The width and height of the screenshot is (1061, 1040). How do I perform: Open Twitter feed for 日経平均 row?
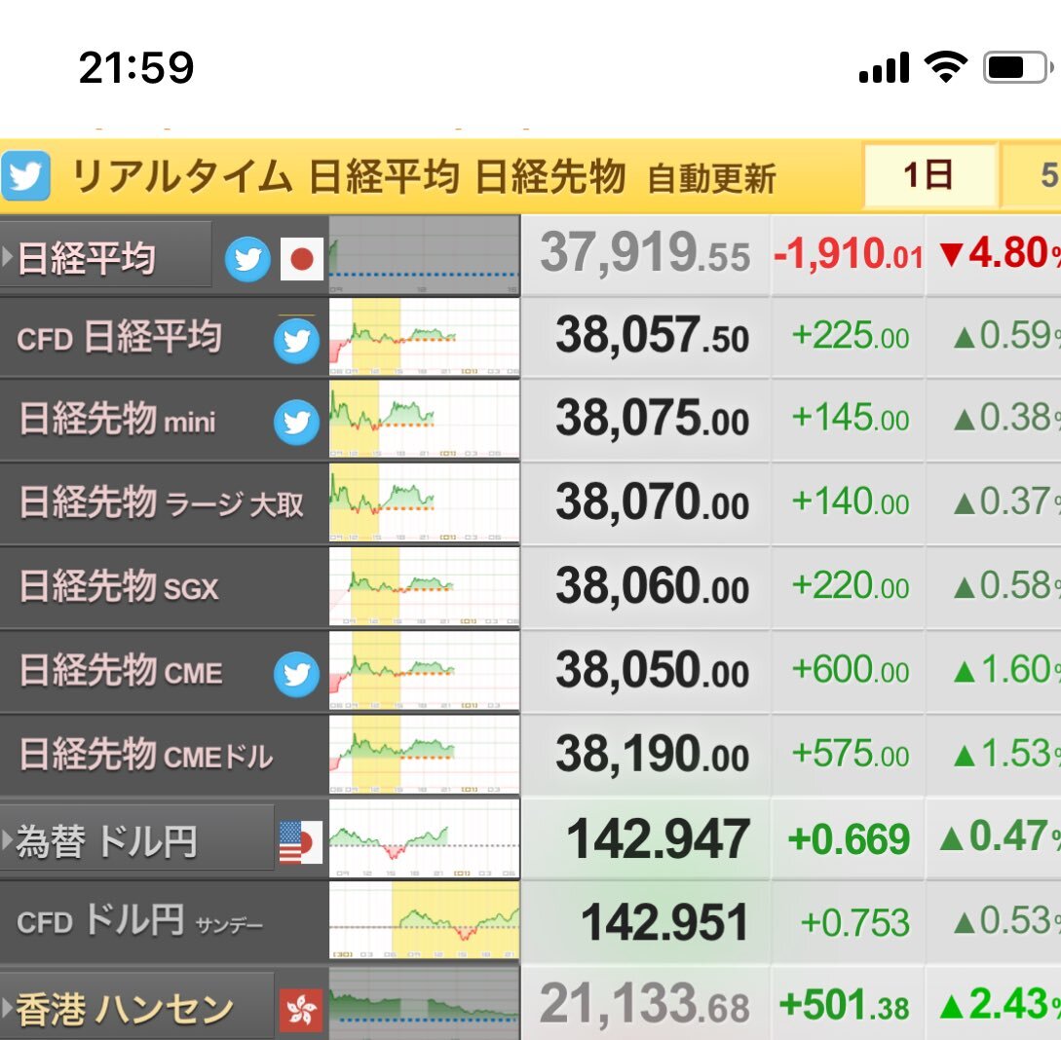pyautogui.click(x=248, y=258)
